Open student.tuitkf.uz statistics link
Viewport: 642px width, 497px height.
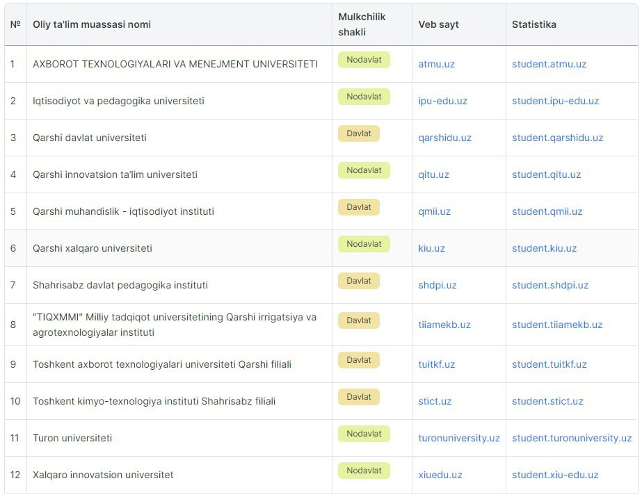(x=549, y=364)
